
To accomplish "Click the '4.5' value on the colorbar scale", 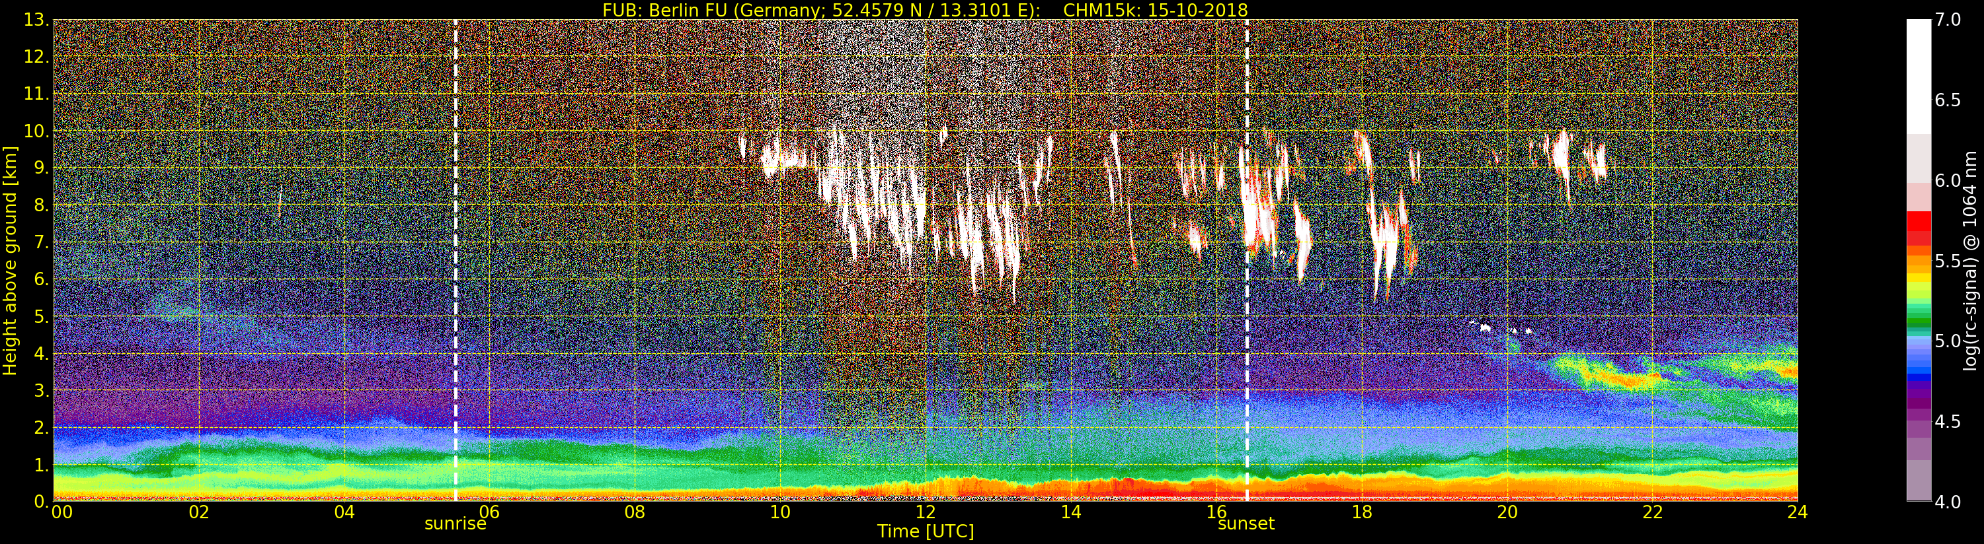I will pos(1948,422).
